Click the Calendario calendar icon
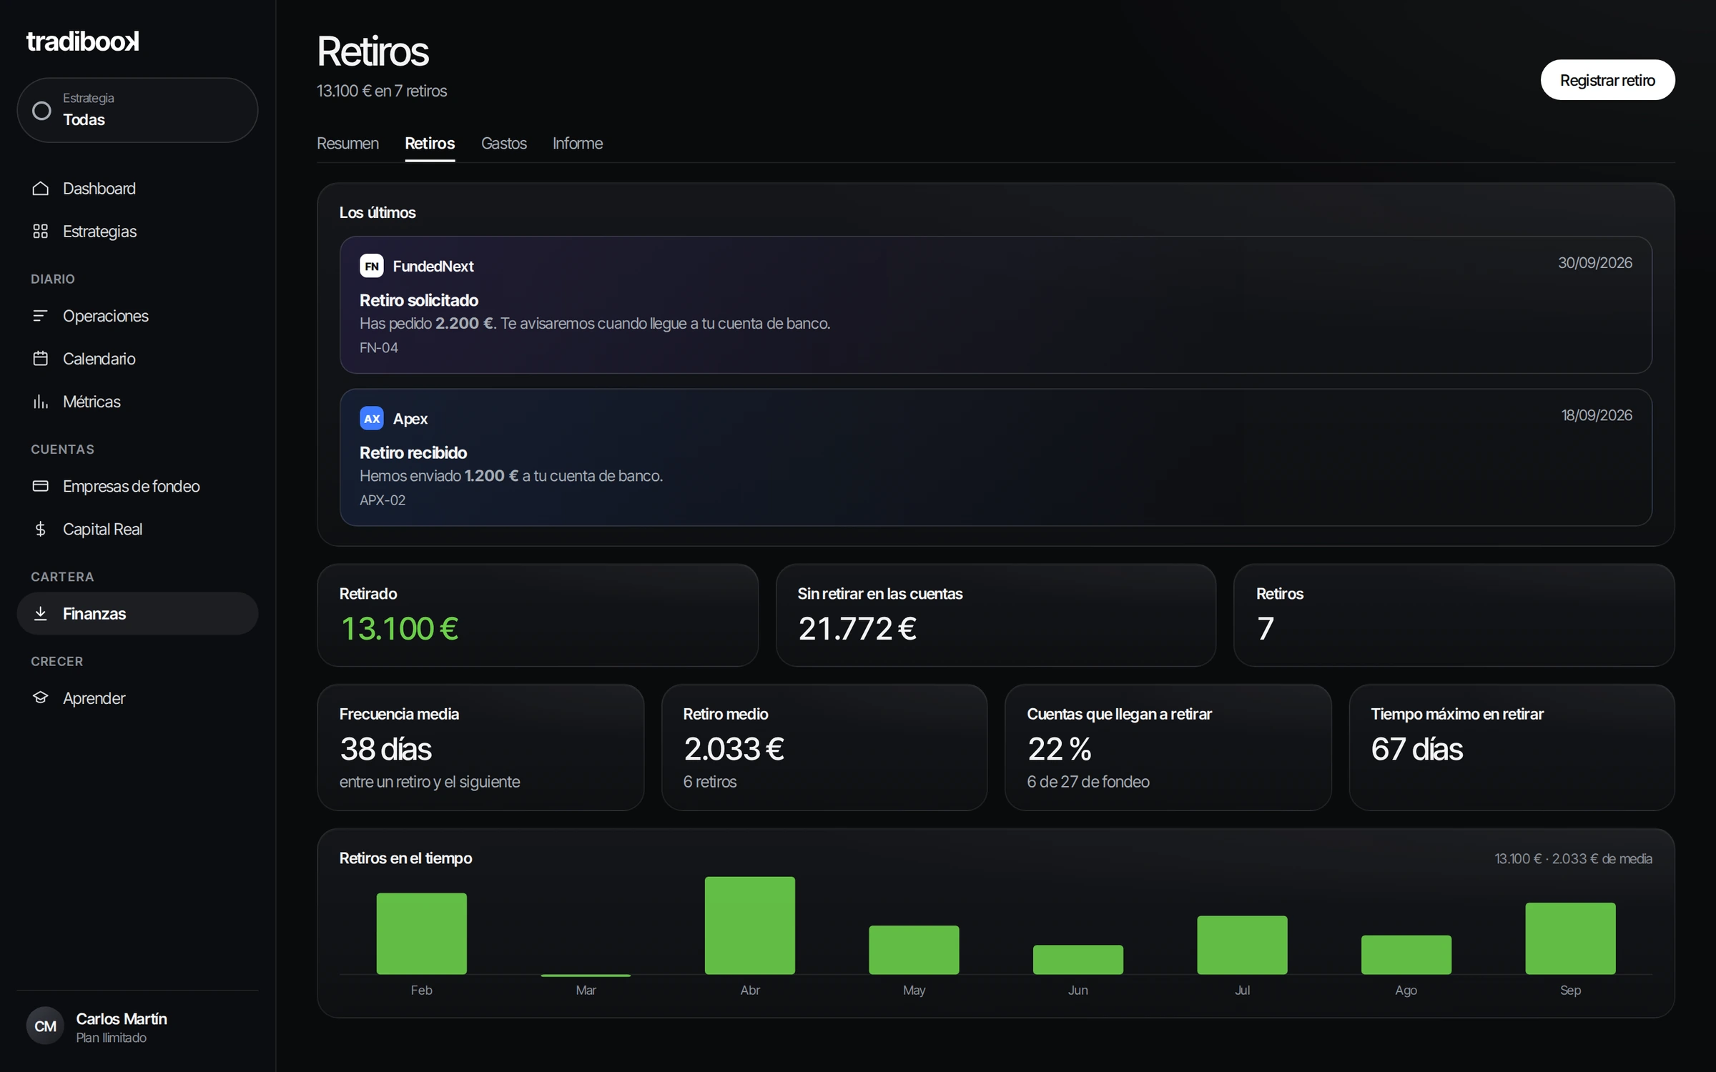The width and height of the screenshot is (1716, 1072). click(41, 359)
